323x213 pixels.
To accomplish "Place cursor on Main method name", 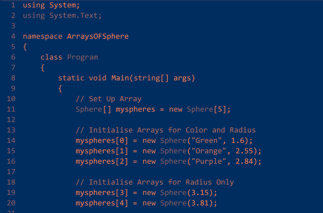I will (120, 78).
